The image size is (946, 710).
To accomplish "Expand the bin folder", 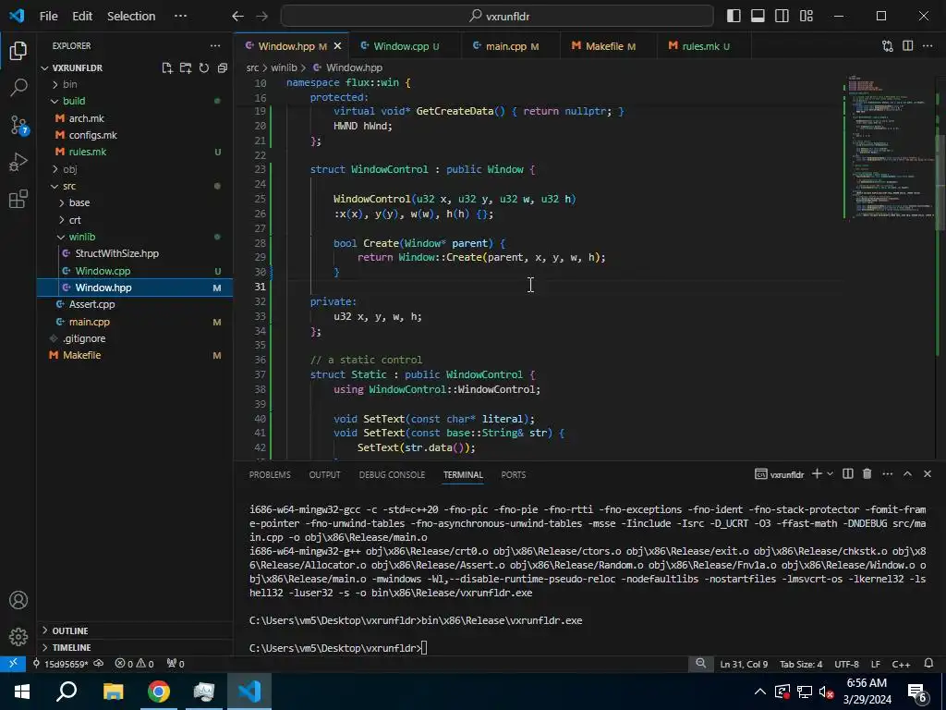I will pyautogui.click(x=135, y=84).
